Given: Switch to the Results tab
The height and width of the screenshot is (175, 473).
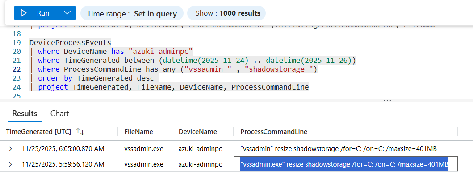Looking at the screenshot, I should pyautogui.click(x=25, y=114).
